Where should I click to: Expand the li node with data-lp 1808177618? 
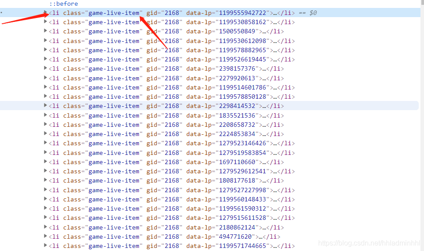point(45,180)
